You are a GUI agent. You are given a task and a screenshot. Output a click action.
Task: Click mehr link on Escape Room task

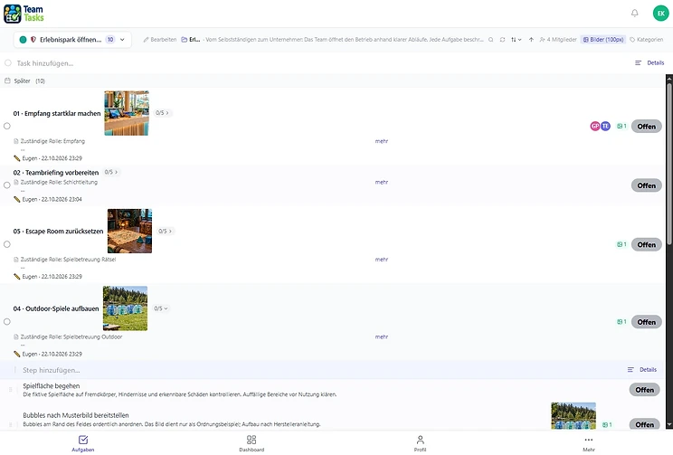pos(382,260)
